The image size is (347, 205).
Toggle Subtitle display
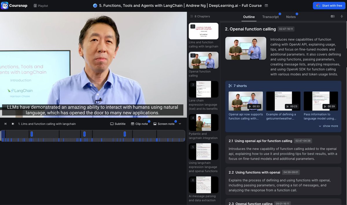click(x=118, y=124)
